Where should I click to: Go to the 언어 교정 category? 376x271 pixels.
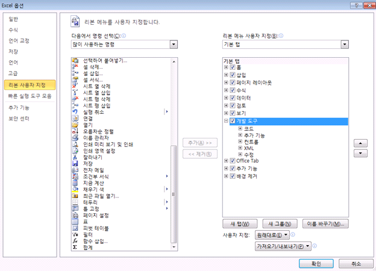(19, 41)
